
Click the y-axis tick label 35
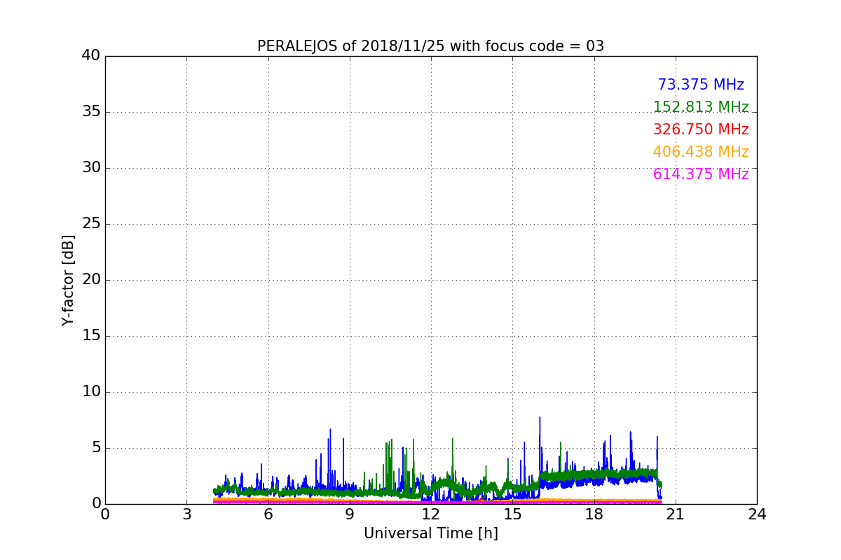pos(91,112)
